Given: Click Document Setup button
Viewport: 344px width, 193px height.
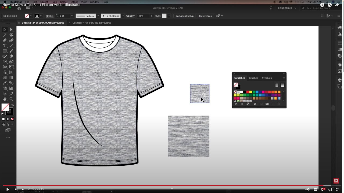Looking at the screenshot, I should click(x=184, y=16).
